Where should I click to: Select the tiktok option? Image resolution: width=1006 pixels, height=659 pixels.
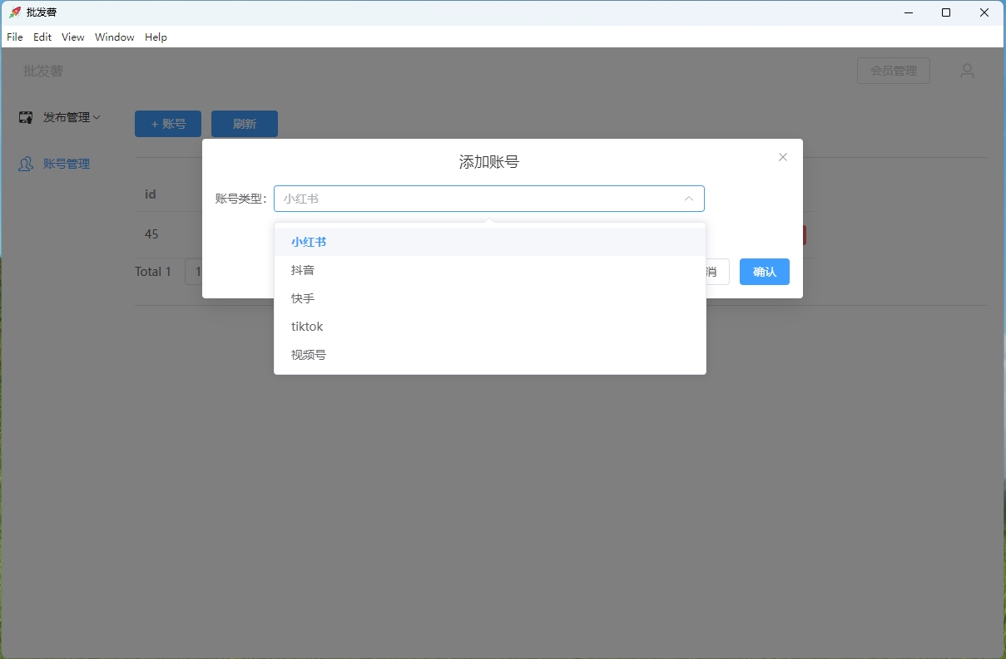pyautogui.click(x=490, y=327)
